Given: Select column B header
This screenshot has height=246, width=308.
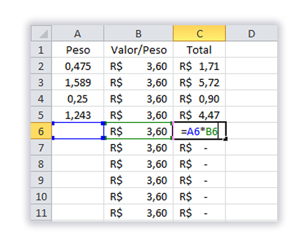Looking at the screenshot, I should pyautogui.click(x=139, y=33).
